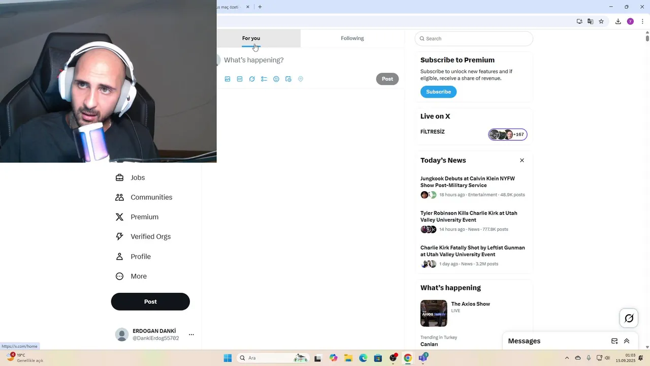
Task: Switch to the Following tab
Action: (352, 38)
